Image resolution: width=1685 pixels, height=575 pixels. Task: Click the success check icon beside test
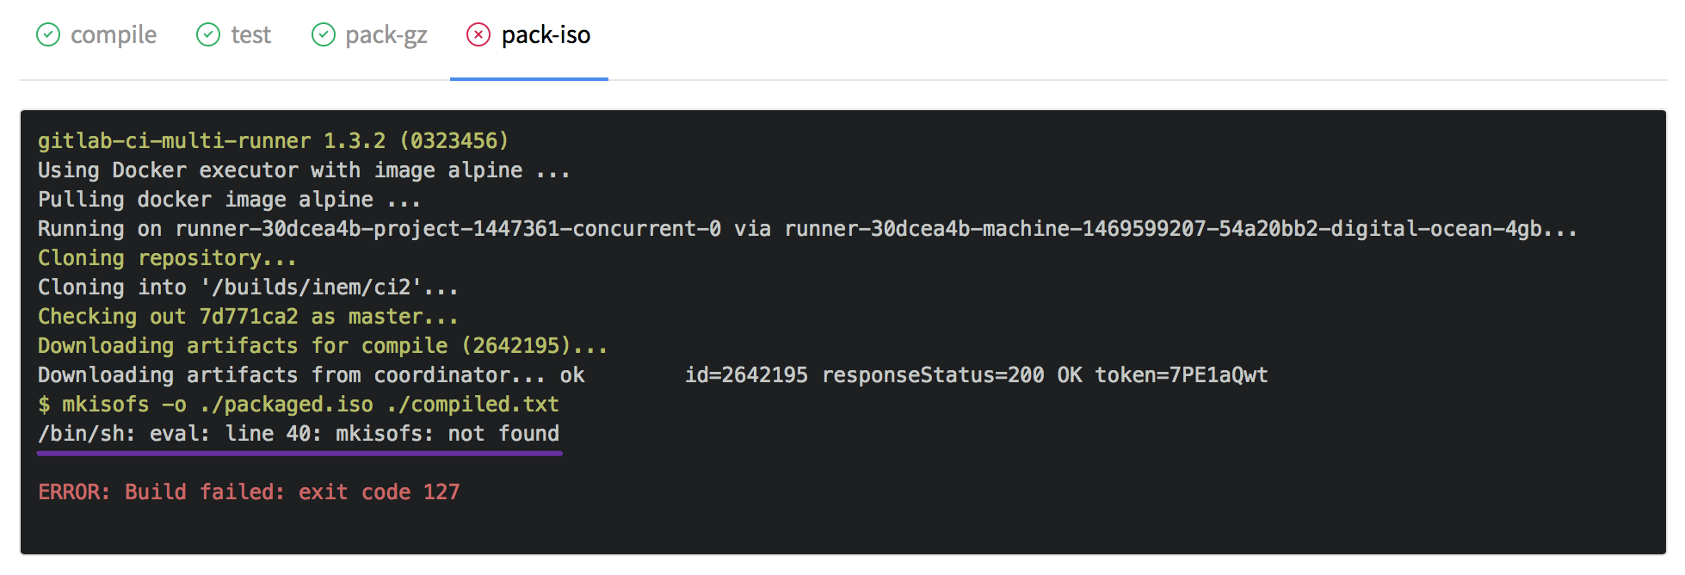(208, 34)
